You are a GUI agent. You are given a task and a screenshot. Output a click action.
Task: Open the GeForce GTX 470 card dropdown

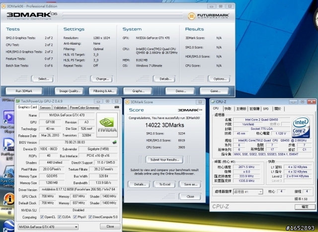pos(48,227)
